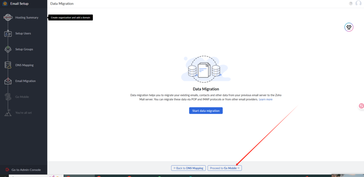The image size is (364, 177).
Task: Click the You're all set flag icon
Action: (x=8, y=113)
